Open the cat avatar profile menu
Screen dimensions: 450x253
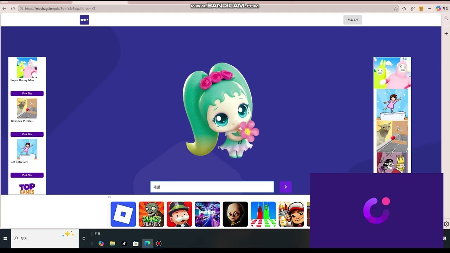(421, 8)
